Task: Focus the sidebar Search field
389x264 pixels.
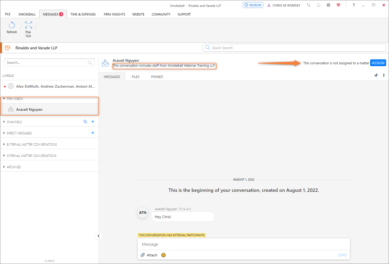Action: click(x=49, y=62)
